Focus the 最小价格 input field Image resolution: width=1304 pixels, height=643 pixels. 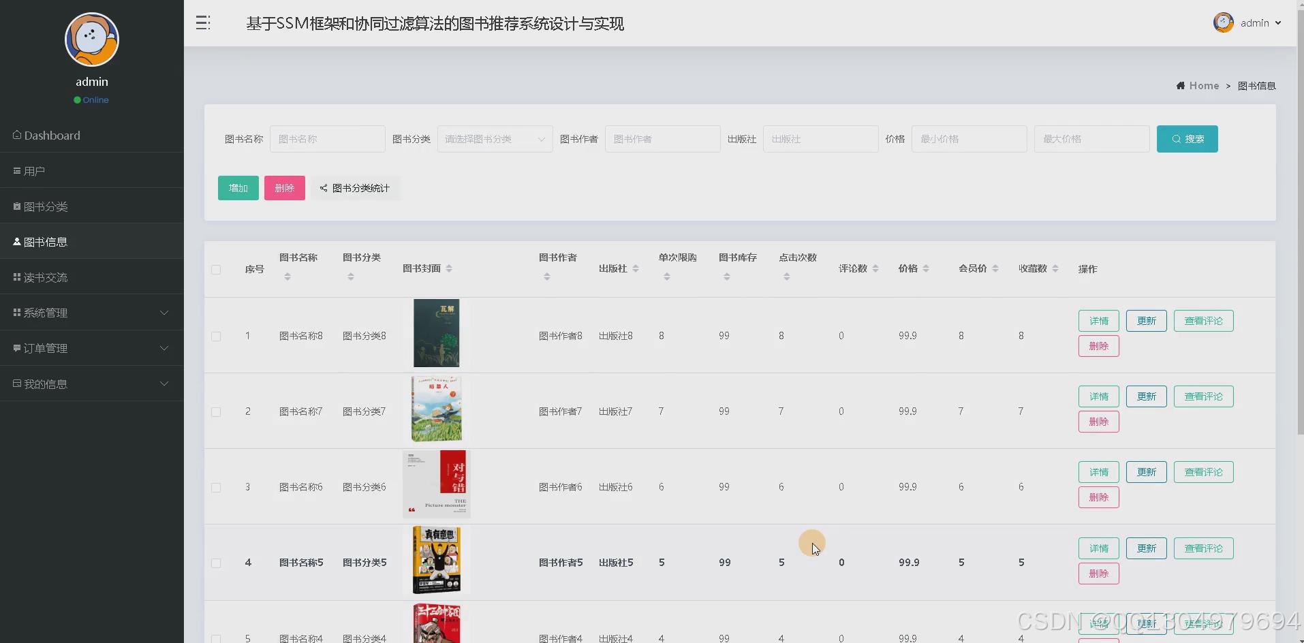click(x=969, y=139)
